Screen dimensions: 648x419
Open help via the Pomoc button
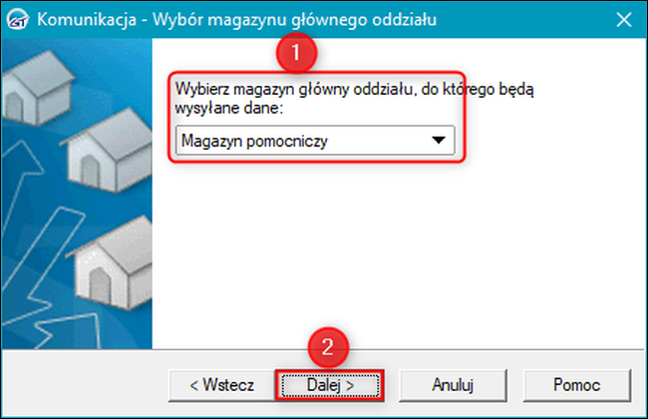click(x=577, y=383)
